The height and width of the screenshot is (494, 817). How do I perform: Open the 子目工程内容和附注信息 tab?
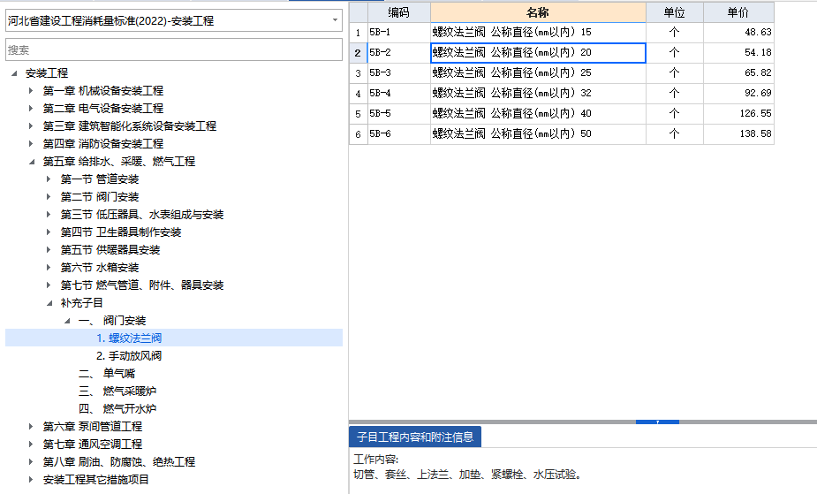coord(415,437)
